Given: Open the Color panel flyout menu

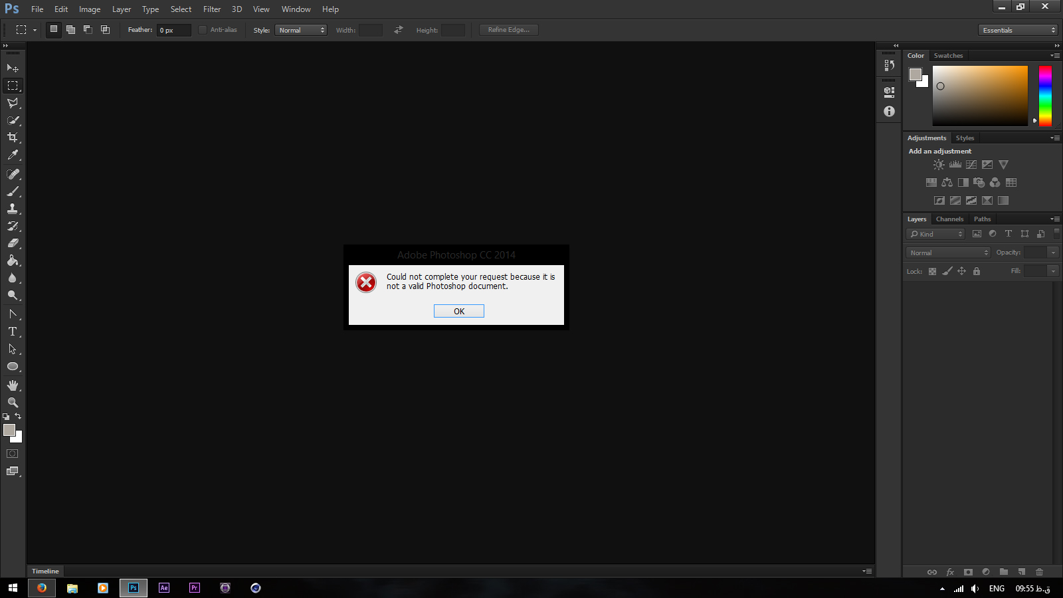Looking at the screenshot, I should (x=1055, y=56).
